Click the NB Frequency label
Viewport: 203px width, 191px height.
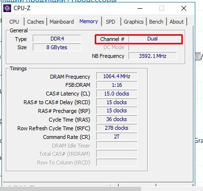click(108, 56)
